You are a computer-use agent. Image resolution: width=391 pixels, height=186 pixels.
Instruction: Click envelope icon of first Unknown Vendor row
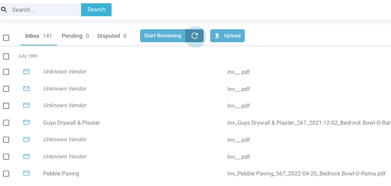[26, 72]
